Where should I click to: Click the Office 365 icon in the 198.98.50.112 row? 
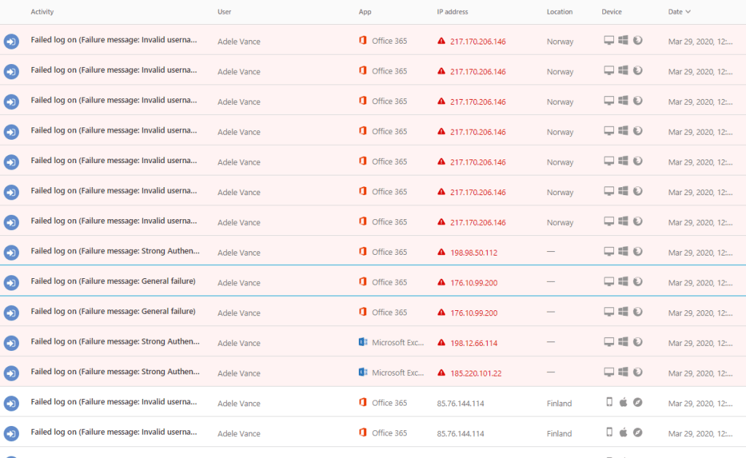(x=362, y=252)
